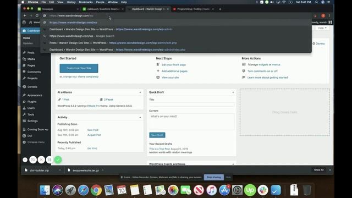Open the Divi menu in sidebar
The image size is (352, 198).
tap(30, 136)
